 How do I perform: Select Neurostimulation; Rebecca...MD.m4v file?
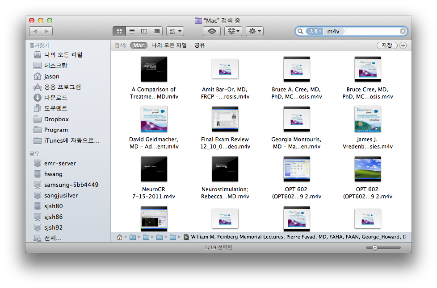click(225, 169)
